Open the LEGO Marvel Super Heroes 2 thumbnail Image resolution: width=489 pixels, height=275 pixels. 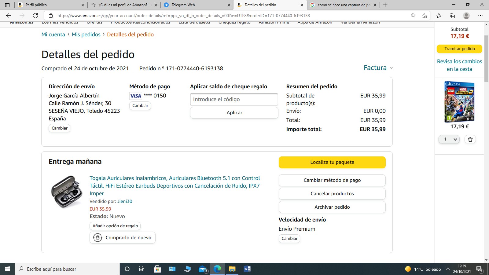coord(459,102)
